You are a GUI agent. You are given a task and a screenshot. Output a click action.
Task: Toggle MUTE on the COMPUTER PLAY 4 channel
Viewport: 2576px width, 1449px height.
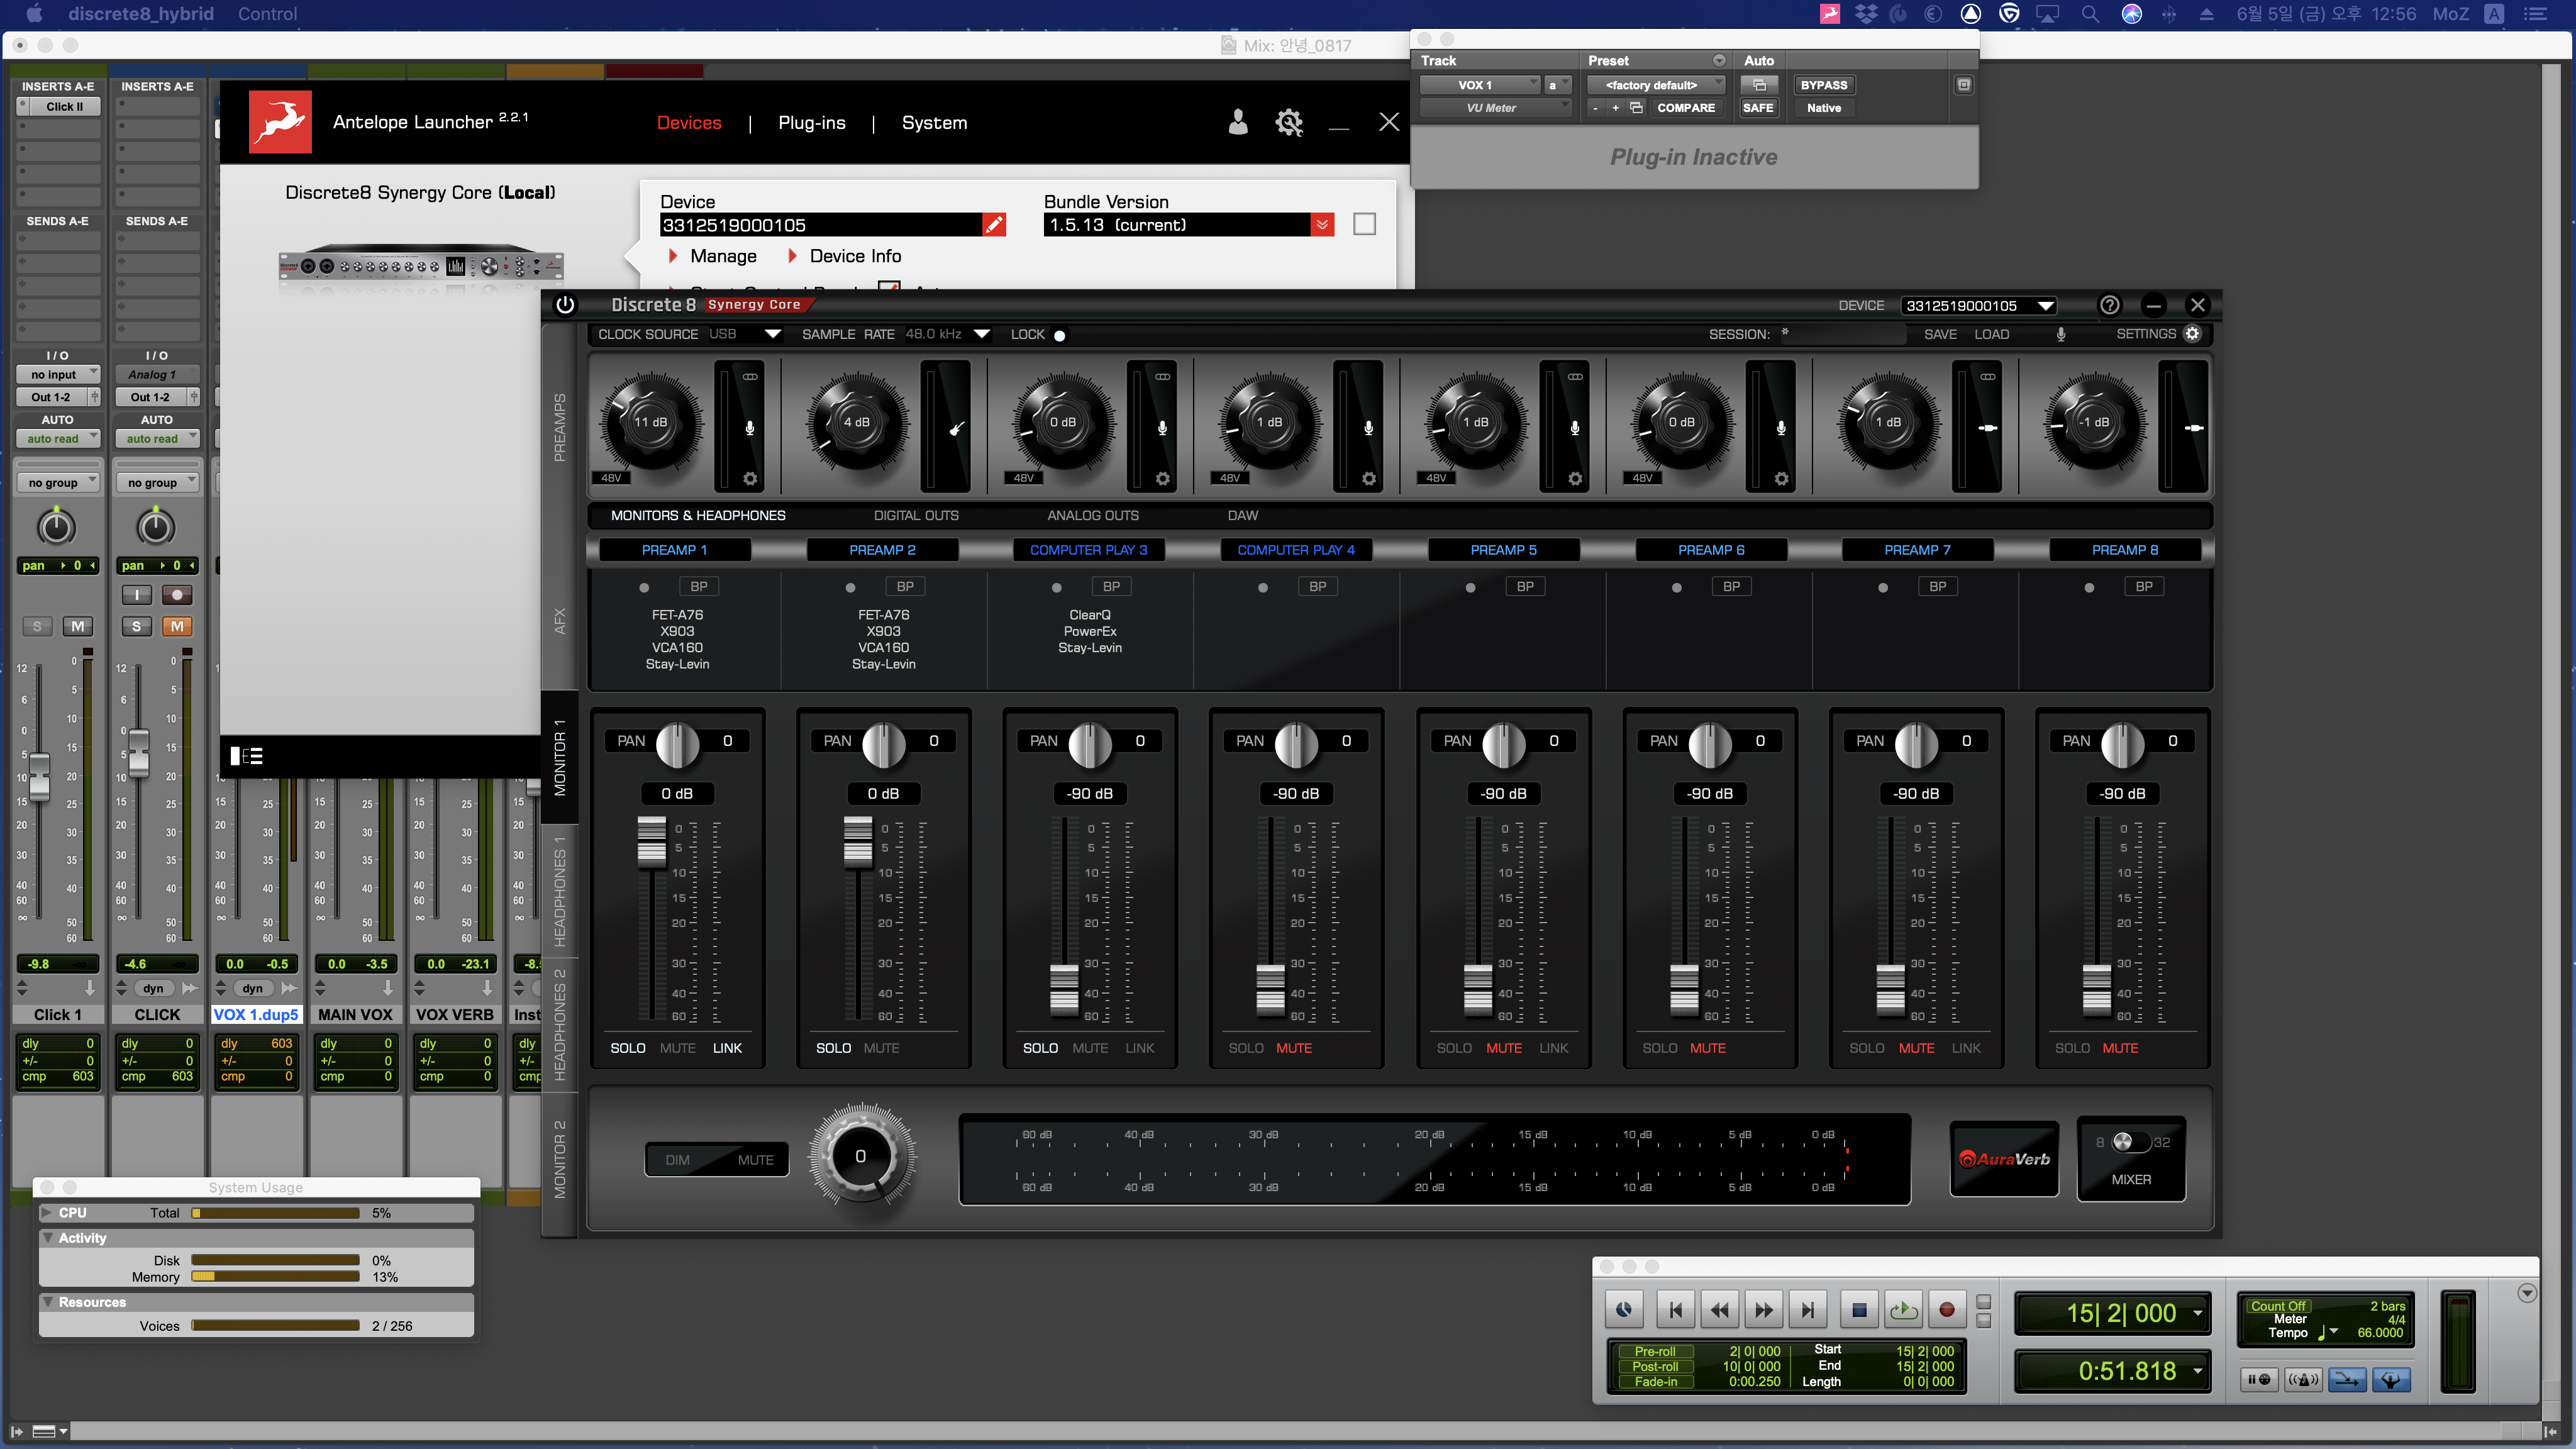[x=1293, y=1048]
